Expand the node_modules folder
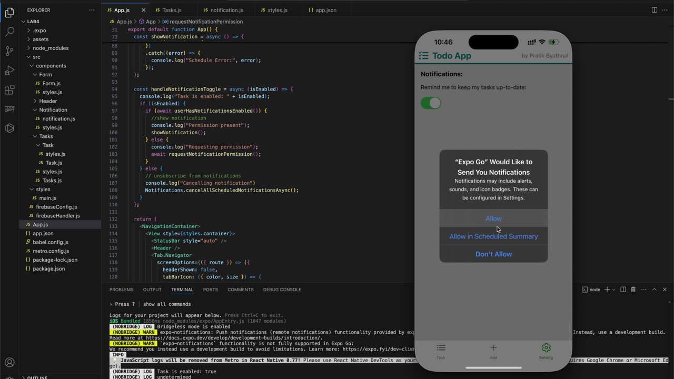The image size is (674, 379). [x=51, y=48]
